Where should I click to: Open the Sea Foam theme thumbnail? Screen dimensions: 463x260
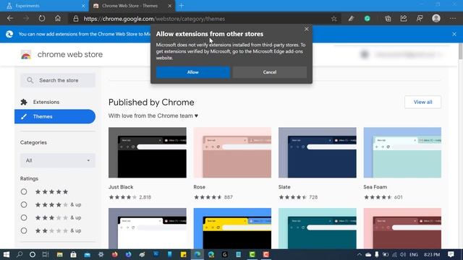click(402, 152)
